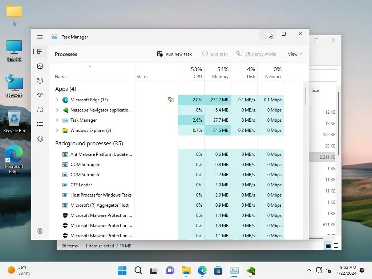
Task: Select the AntiMalware Platform Update process
Action: pos(166,154)
